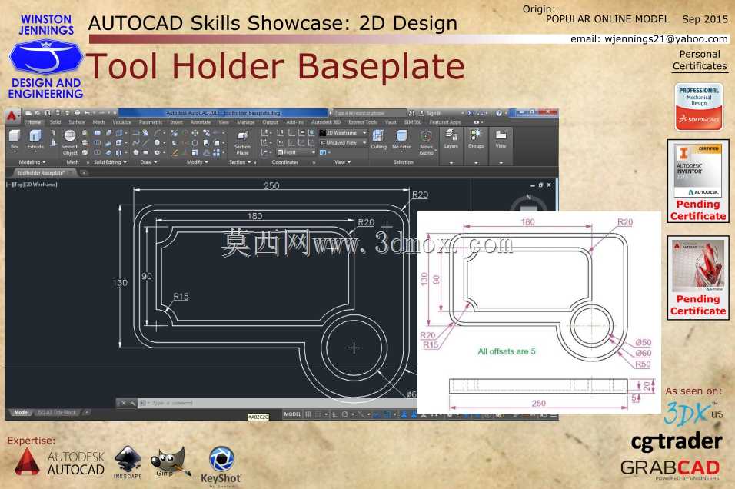Viewport: 735px width, 489px height.
Task: Expand the Modeling panel
Action: coord(32,162)
